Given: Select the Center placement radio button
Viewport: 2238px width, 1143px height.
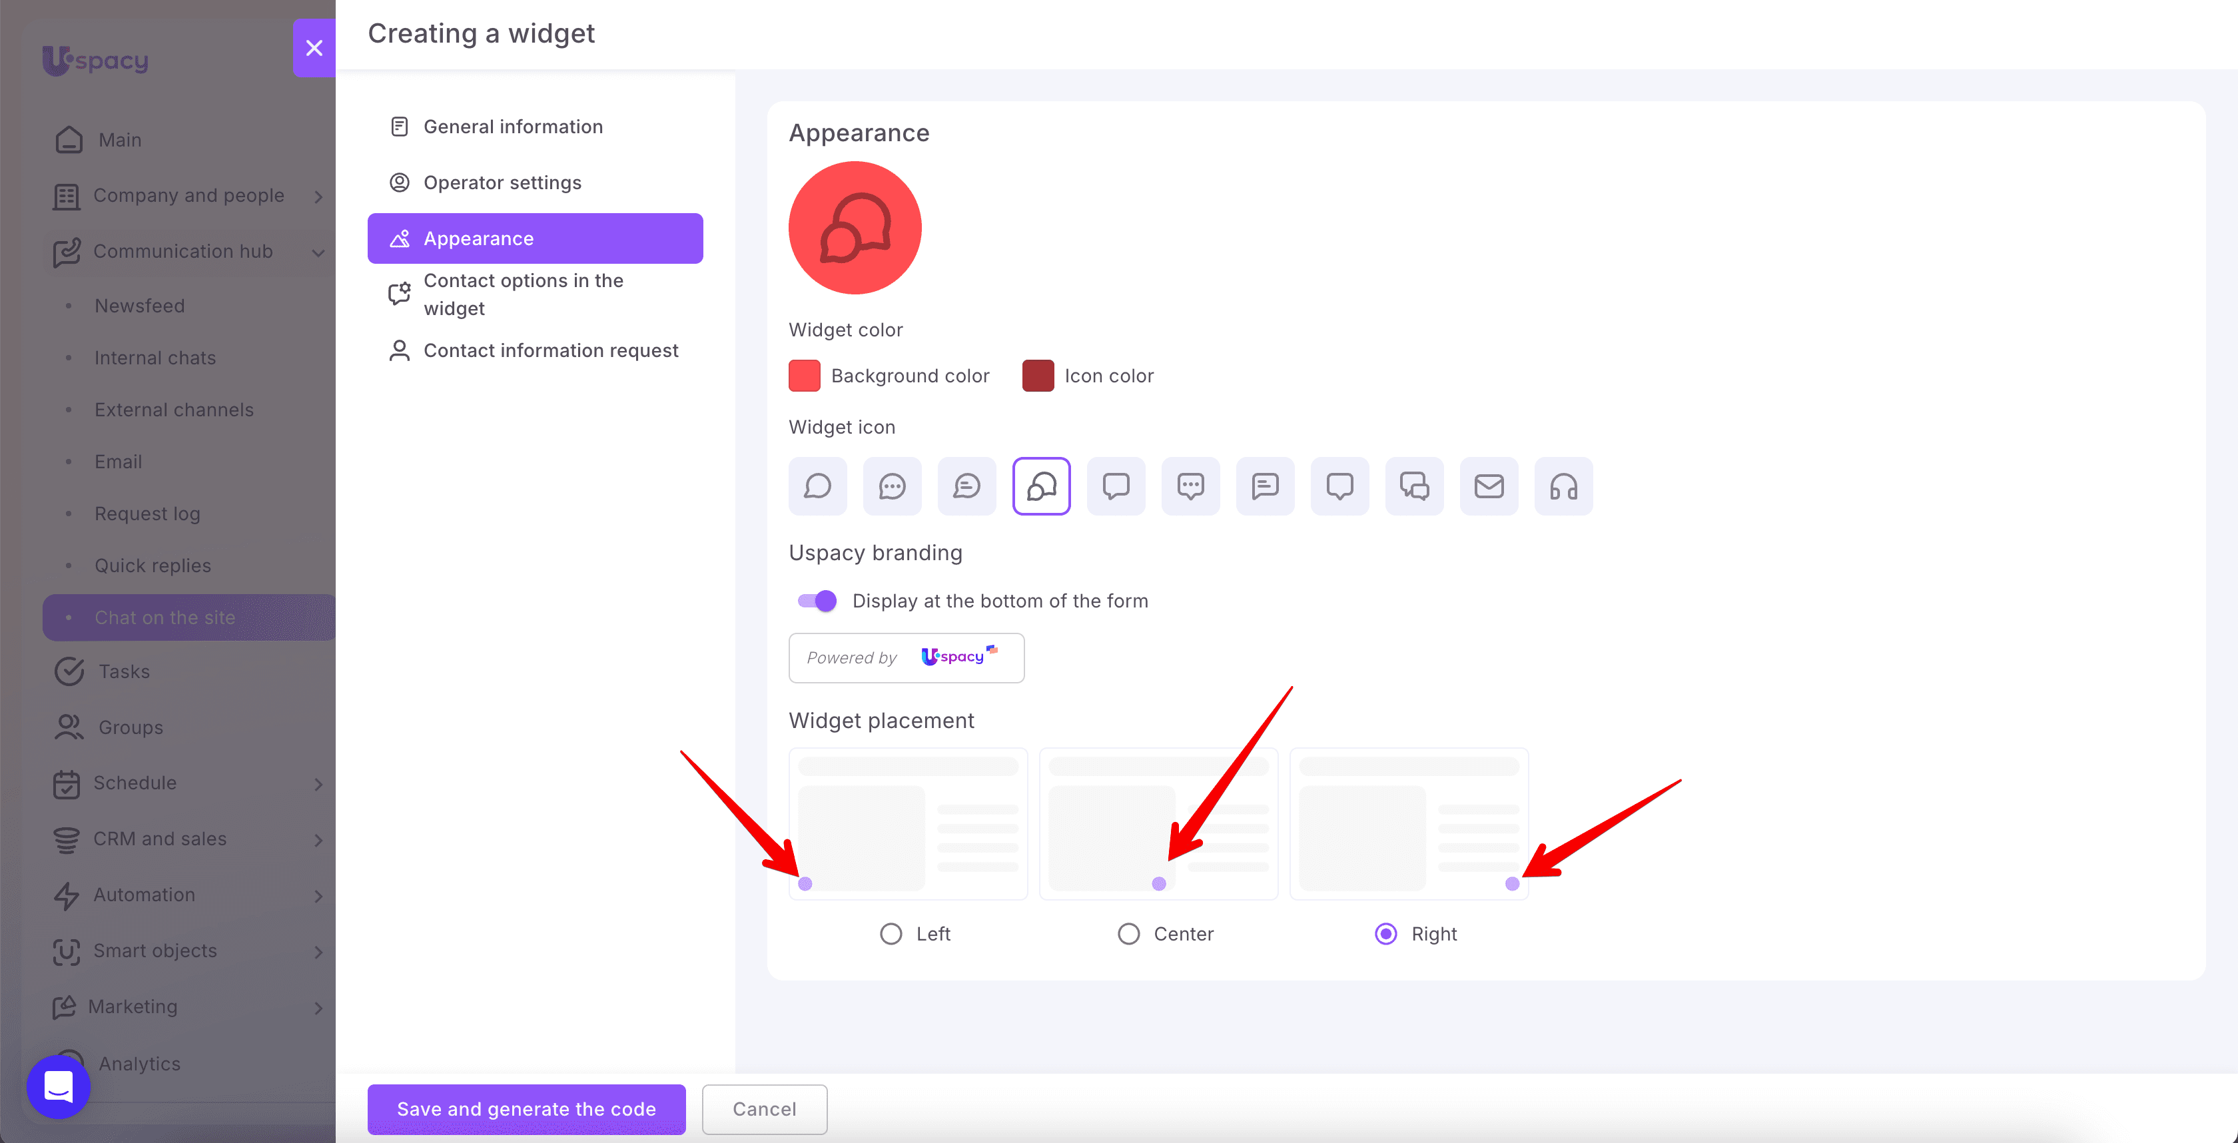Looking at the screenshot, I should point(1128,934).
